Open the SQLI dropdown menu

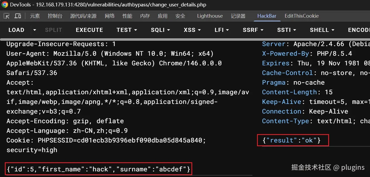coord(160,30)
